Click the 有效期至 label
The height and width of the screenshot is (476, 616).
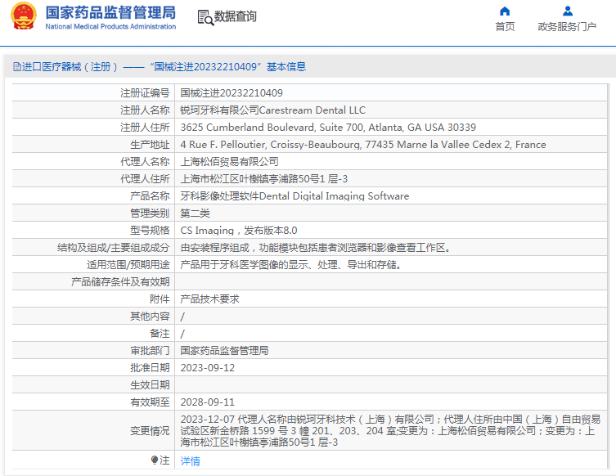coord(150,402)
